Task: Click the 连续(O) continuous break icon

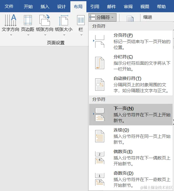Action: tap(100, 136)
